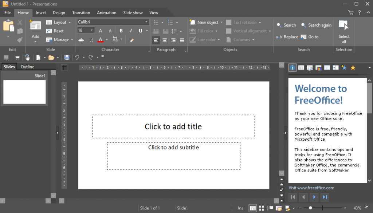
Task: Click Search again button
Action: point(317,25)
